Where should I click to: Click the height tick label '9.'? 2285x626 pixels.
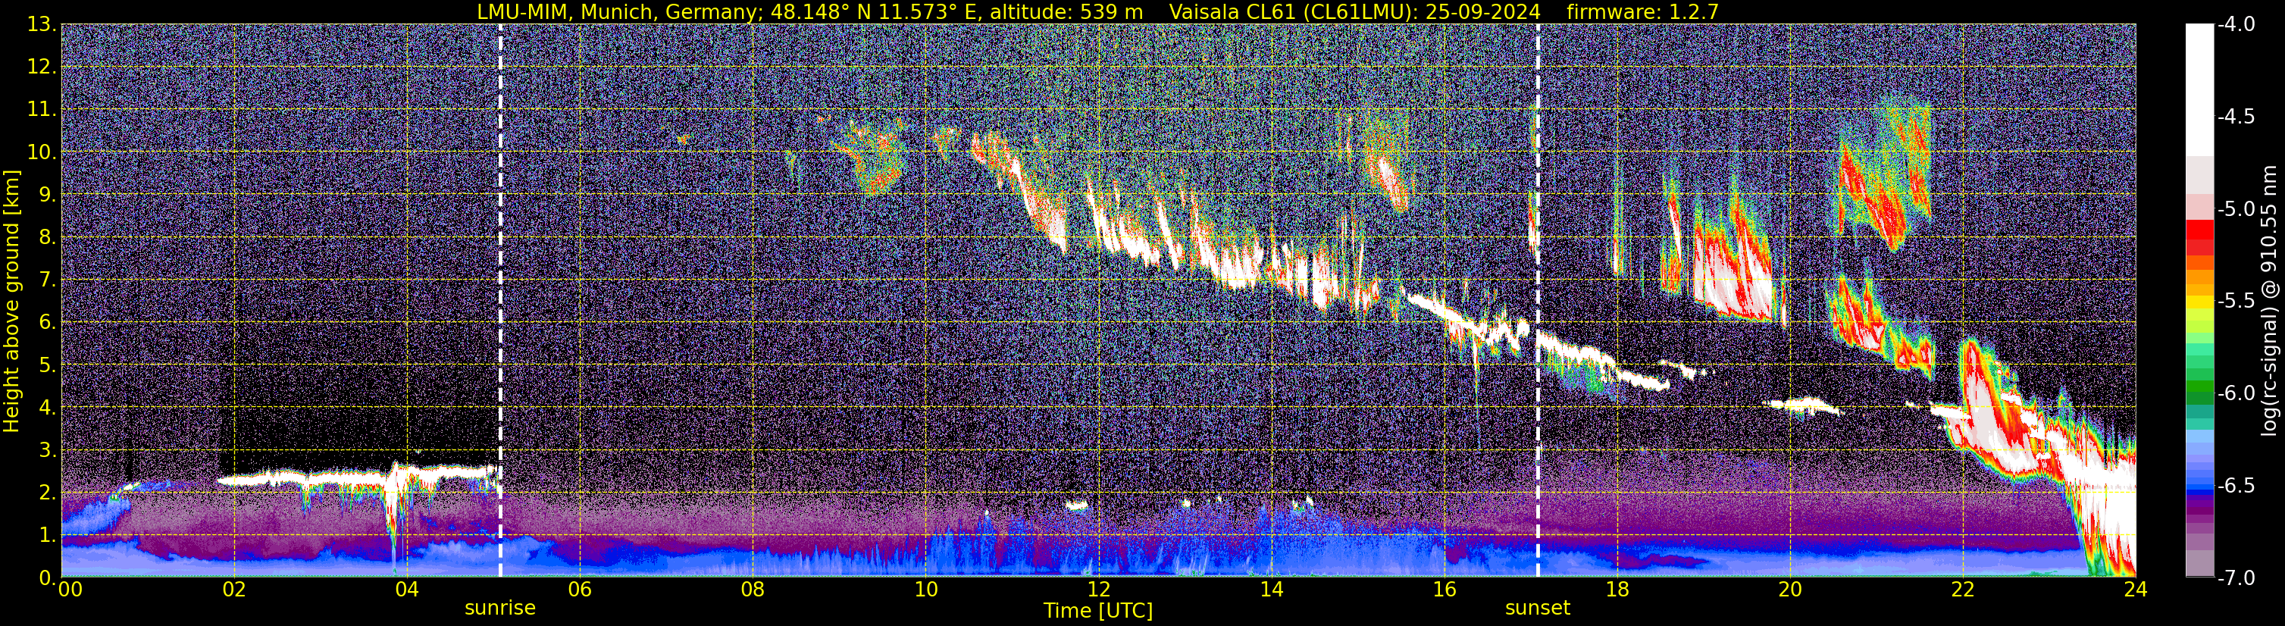point(47,194)
